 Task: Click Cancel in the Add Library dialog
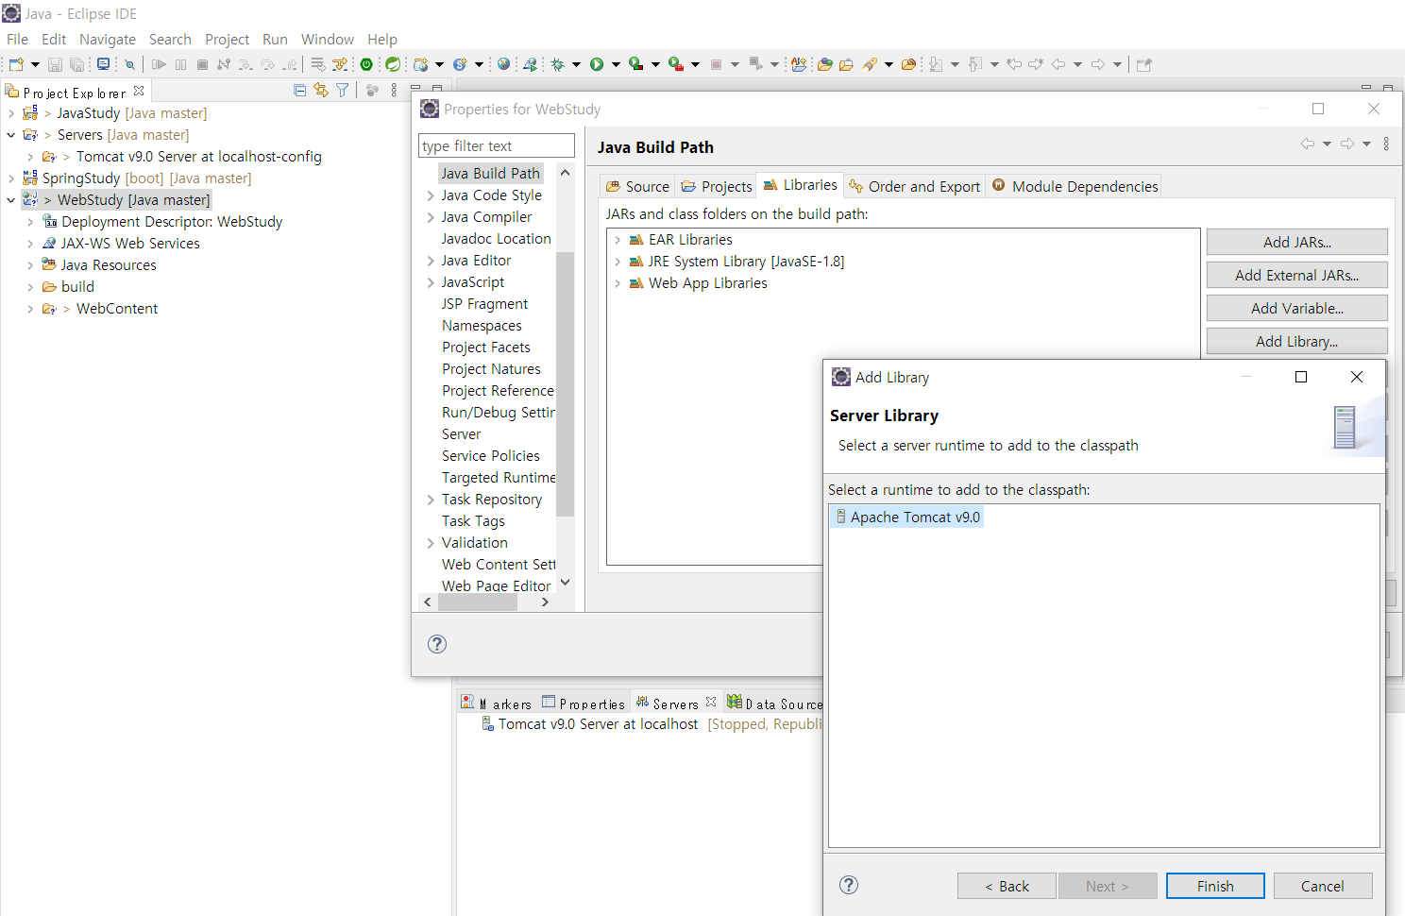[x=1323, y=886]
